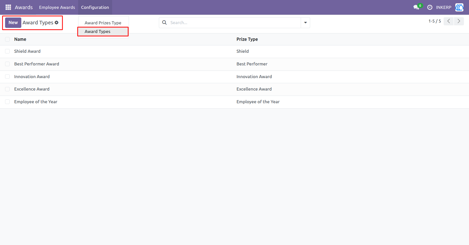The height and width of the screenshot is (245, 469).
Task: Click the INKERP user avatar logo
Action: coord(459,7)
